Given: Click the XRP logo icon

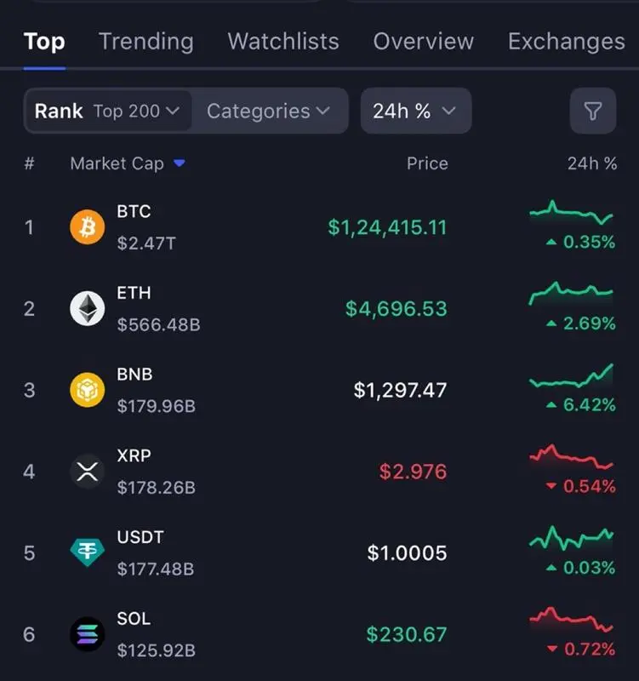Looking at the screenshot, I should [x=87, y=472].
